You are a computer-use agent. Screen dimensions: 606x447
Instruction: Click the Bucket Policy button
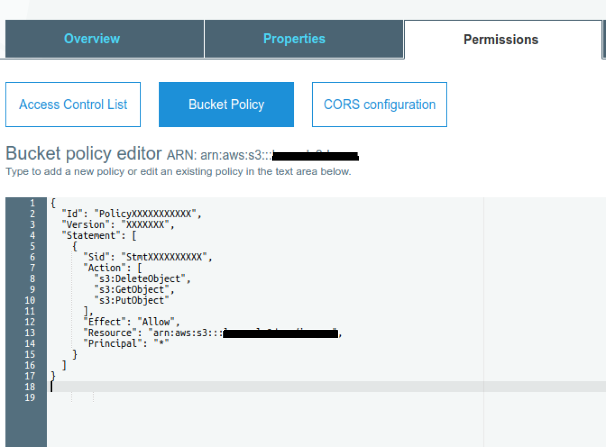point(226,105)
